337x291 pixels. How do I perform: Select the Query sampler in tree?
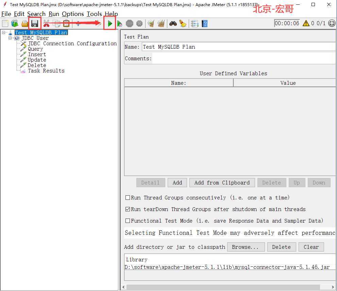pos(35,49)
